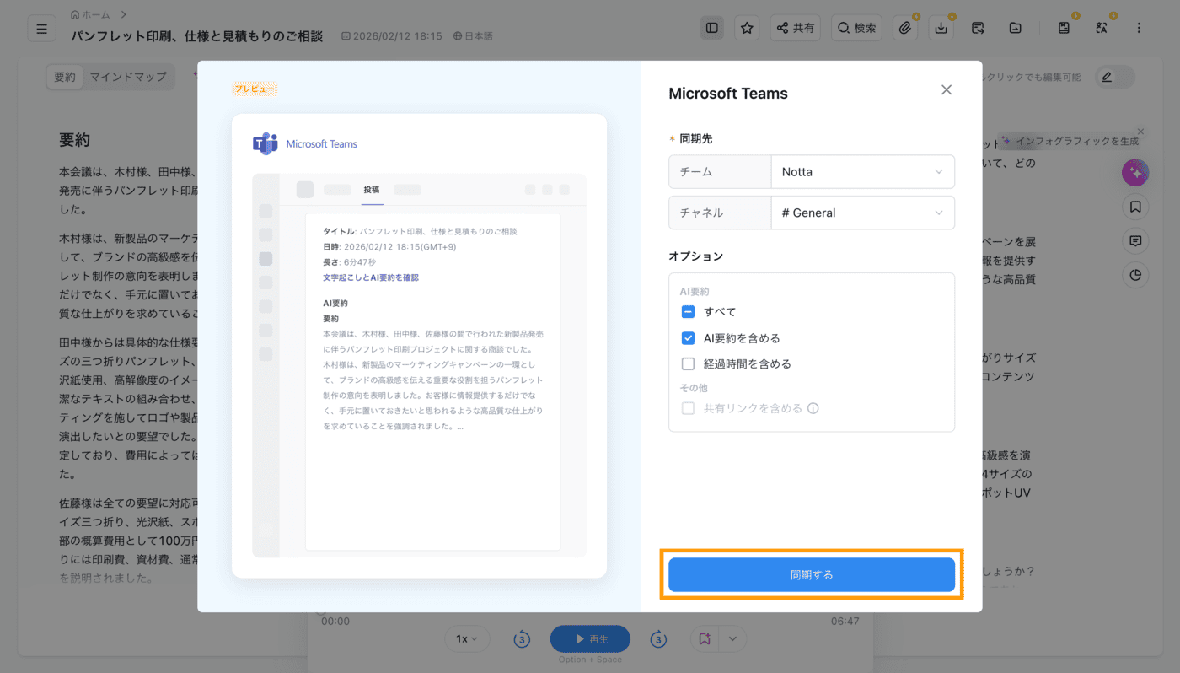This screenshot has width=1180, height=673.
Task: Click the 再生 play button
Action: [x=590, y=639]
